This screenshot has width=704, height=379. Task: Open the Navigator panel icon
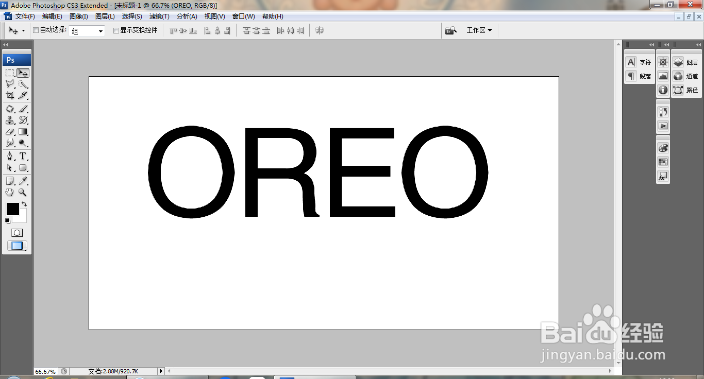coord(663,62)
